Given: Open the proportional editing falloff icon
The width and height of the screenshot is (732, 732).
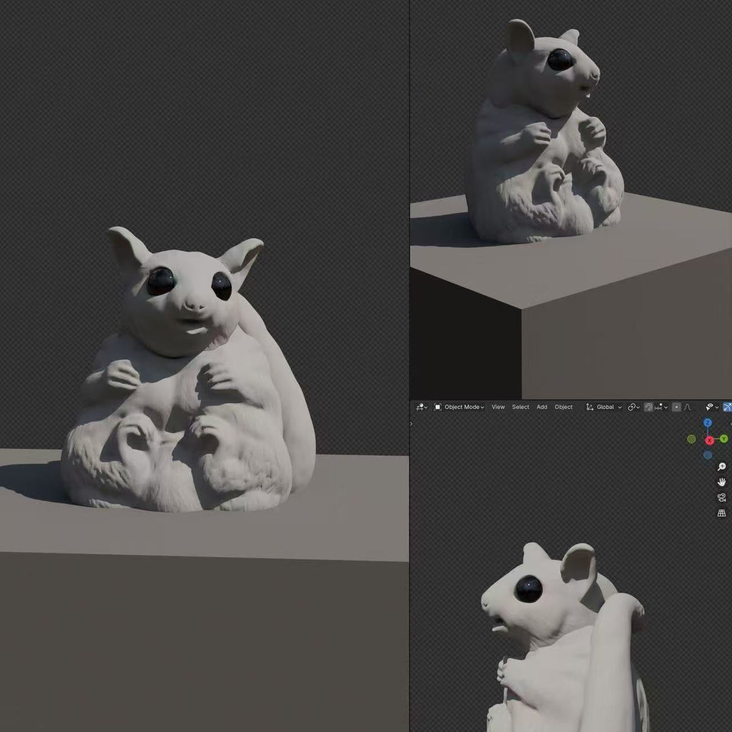Looking at the screenshot, I should click(x=688, y=407).
